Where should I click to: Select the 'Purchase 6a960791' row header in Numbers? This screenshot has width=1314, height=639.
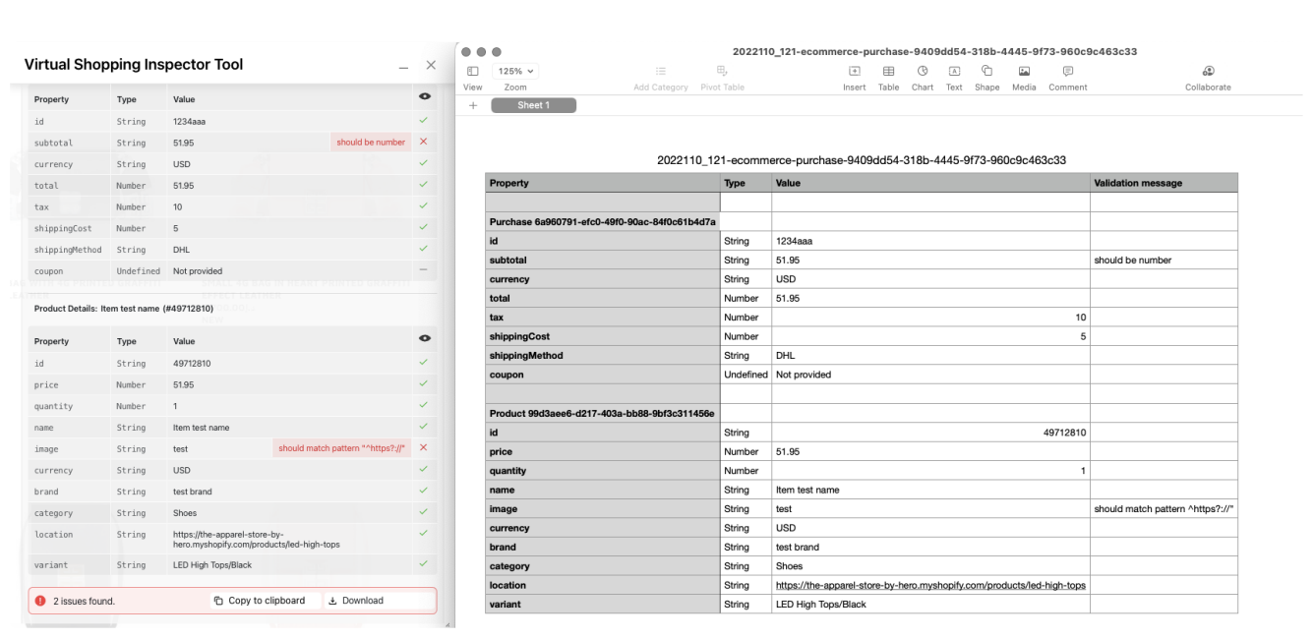[x=603, y=222]
